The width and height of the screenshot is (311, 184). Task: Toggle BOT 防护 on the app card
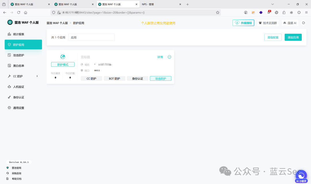point(114,78)
